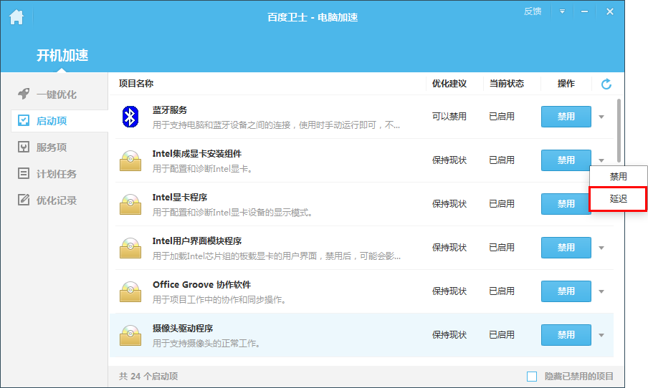Close the 百度卫士 window
Screen dimensions: 648x388
(x=609, y=11)
